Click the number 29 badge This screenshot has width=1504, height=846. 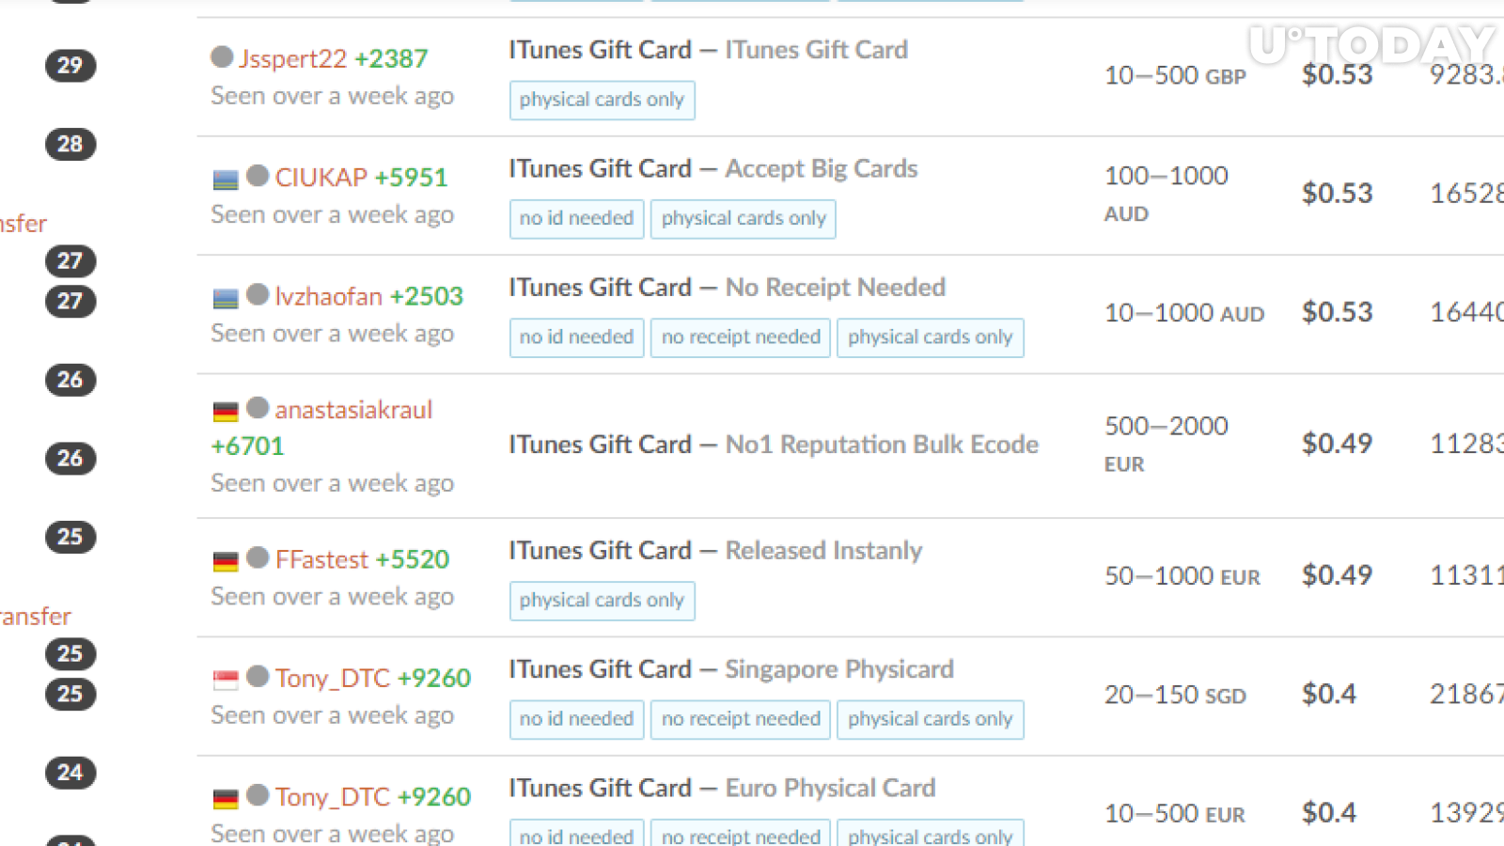(70, 65)
